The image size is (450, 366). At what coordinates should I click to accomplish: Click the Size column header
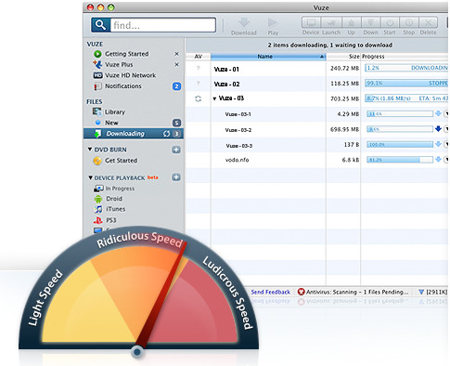pos(343,57)
